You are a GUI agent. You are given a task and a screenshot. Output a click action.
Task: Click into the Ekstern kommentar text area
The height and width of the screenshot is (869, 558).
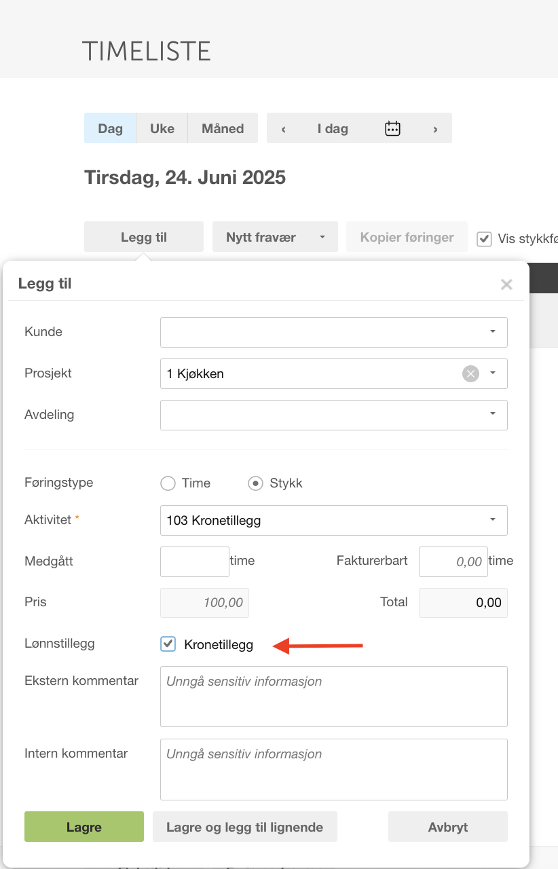[334, 697]
